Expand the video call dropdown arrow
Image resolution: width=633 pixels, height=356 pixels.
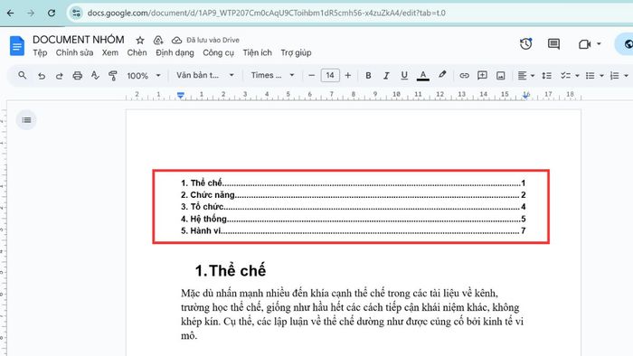click(599, 44)
